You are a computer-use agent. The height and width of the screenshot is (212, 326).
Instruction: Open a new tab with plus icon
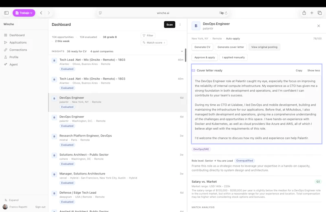(312, 13)
